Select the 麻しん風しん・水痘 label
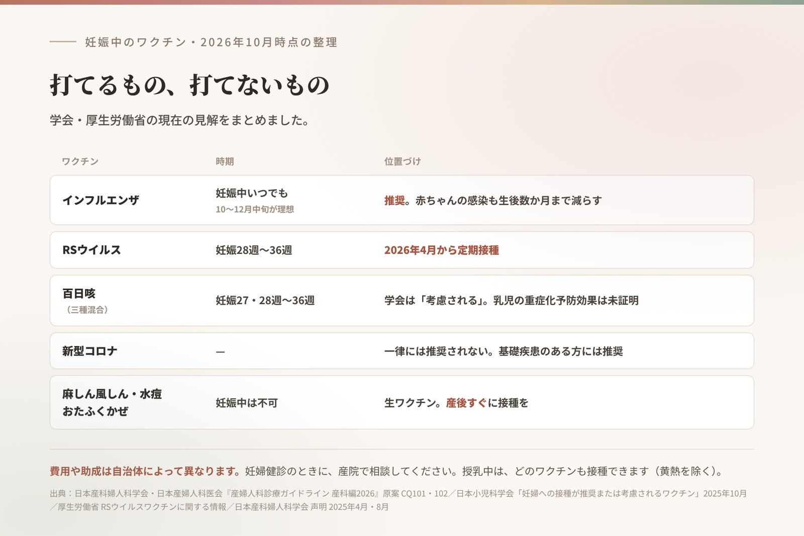The height and width of the screenshot is (536, 804). 112,394
